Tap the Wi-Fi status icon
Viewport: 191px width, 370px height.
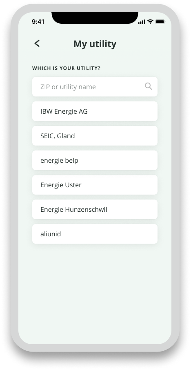(150, 22)
